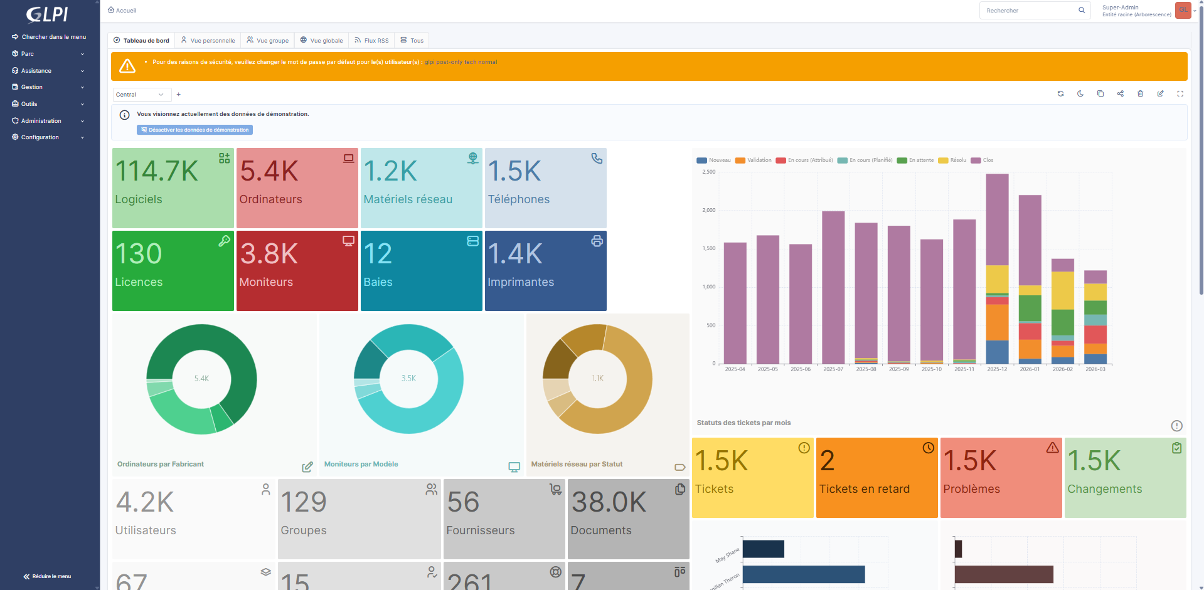Toggle dark mode with the moon icon
The height and width of the screenshot is (590, 1204).
tap(1080, 93)
